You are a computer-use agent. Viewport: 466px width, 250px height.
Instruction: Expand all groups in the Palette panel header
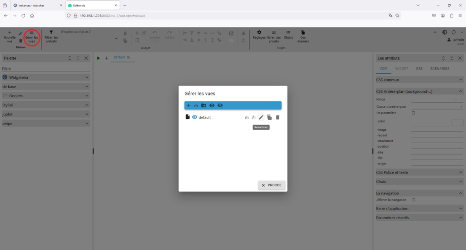70,58
